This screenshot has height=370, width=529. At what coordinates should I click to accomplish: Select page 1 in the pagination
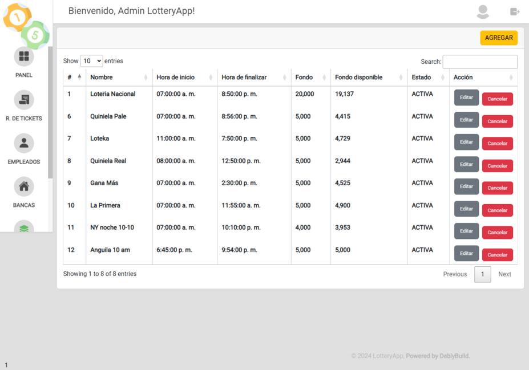(482, 274)
